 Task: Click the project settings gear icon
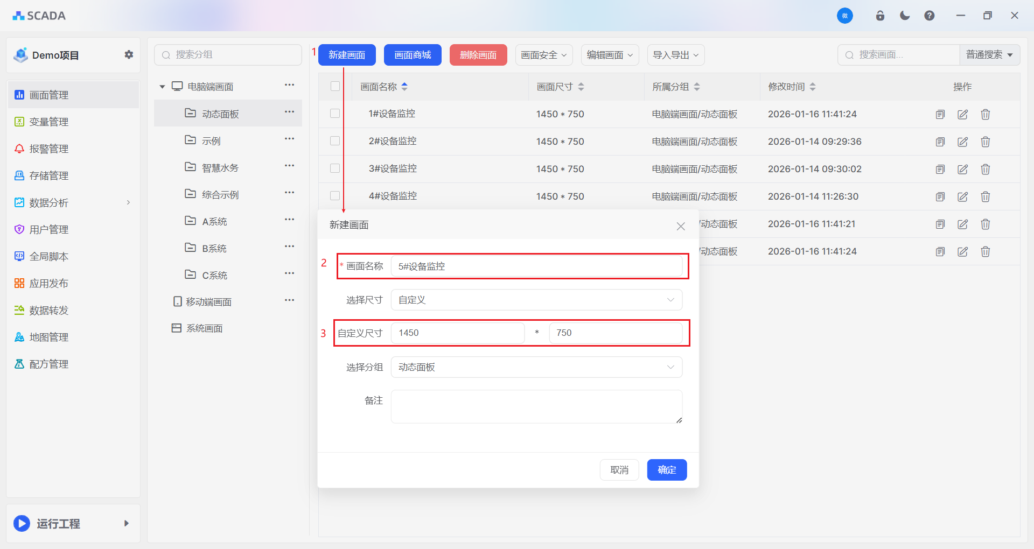click(x=129, y=54)
